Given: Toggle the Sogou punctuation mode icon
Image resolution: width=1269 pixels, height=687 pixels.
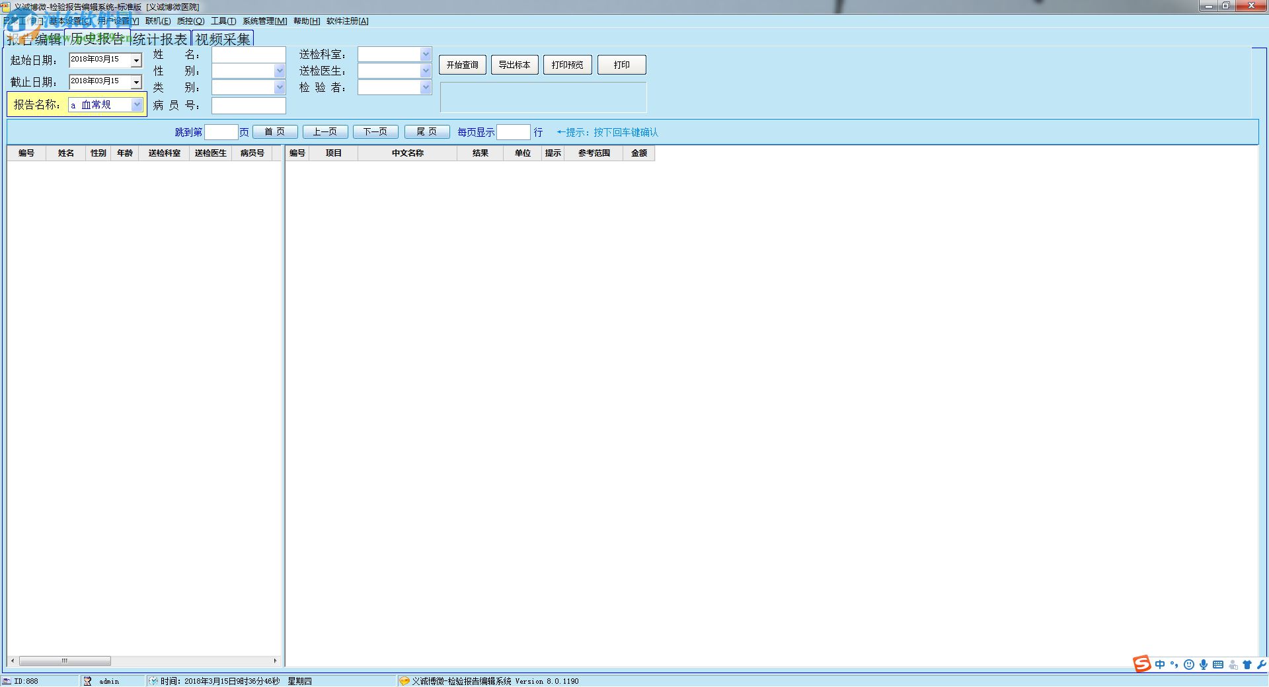Looking at the screenshot, I should tap(1174, 665).
